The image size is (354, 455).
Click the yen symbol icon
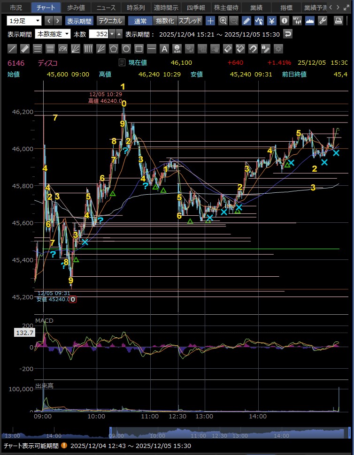point(271,21)
